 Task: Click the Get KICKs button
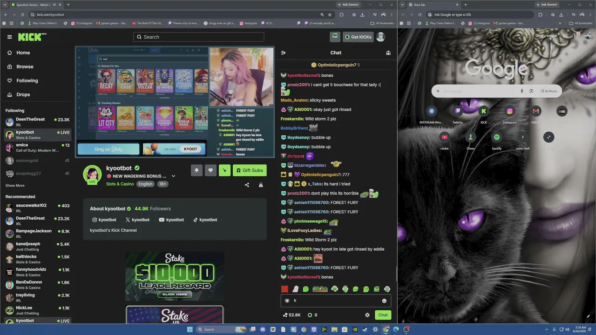[358, 37]
